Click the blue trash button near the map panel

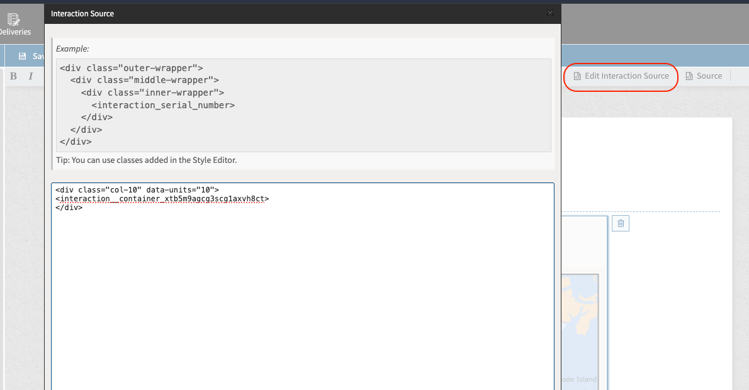(x=621, y=223)
